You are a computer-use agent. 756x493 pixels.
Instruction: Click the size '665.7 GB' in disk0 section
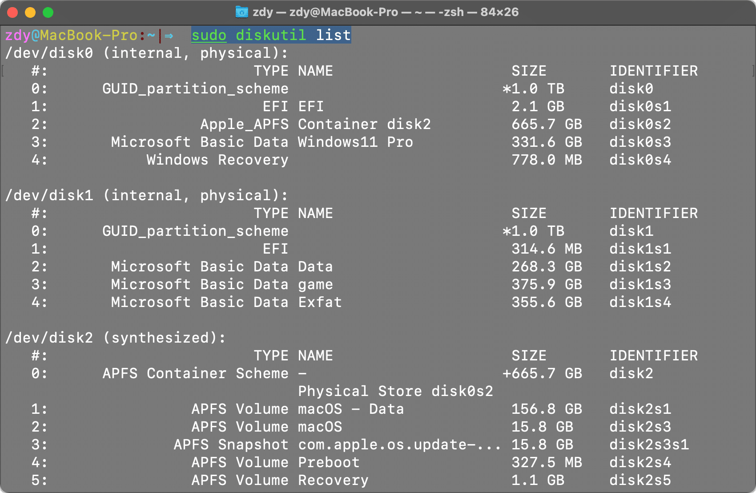[x=547, y=125]
